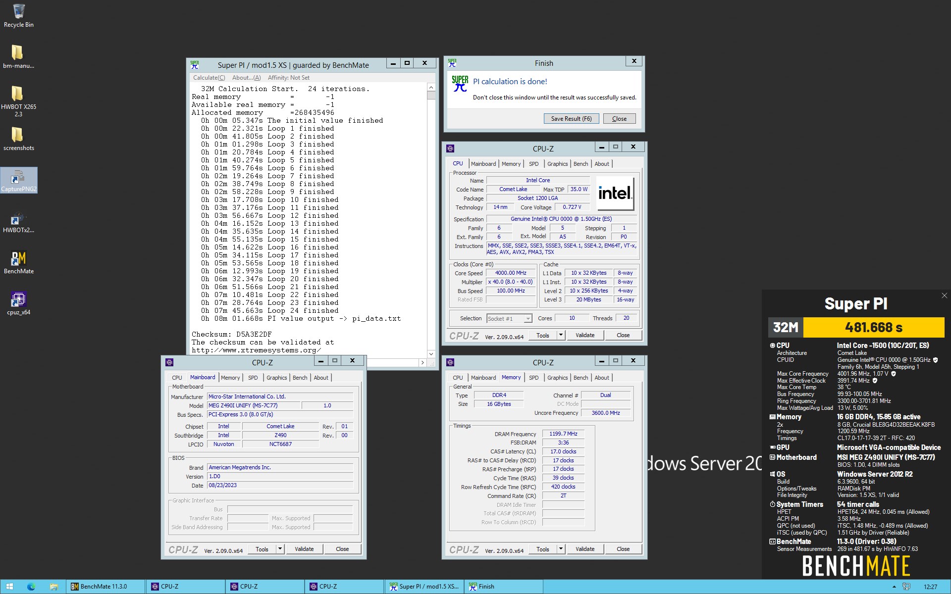Click BIOS Date 08/23/2023 field
This screenshot has height=594, width=951.
tap(280, 485)
